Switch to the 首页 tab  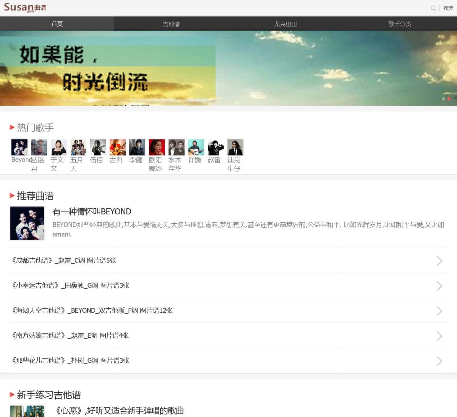(x=57, y=24)
